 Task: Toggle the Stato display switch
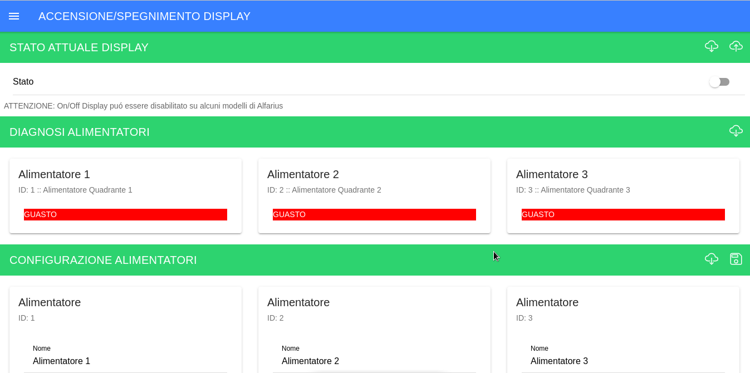pyautogui.click(x=719, y=82)
